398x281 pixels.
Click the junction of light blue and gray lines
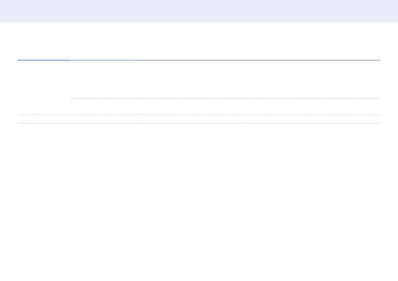coord(140,60)
